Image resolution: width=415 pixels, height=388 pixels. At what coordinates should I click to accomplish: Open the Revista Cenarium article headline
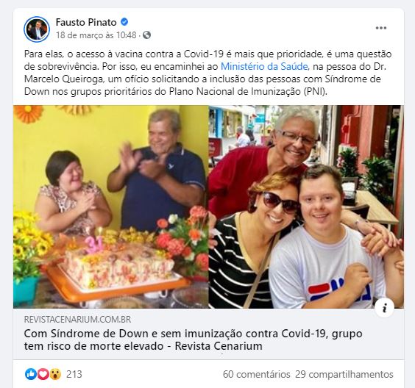(x=193, y=339)
